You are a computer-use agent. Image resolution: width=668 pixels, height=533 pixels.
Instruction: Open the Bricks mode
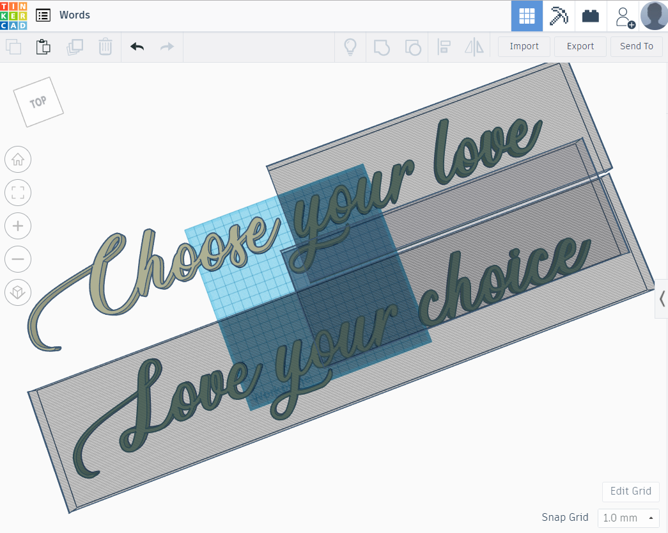click(591, 16)
